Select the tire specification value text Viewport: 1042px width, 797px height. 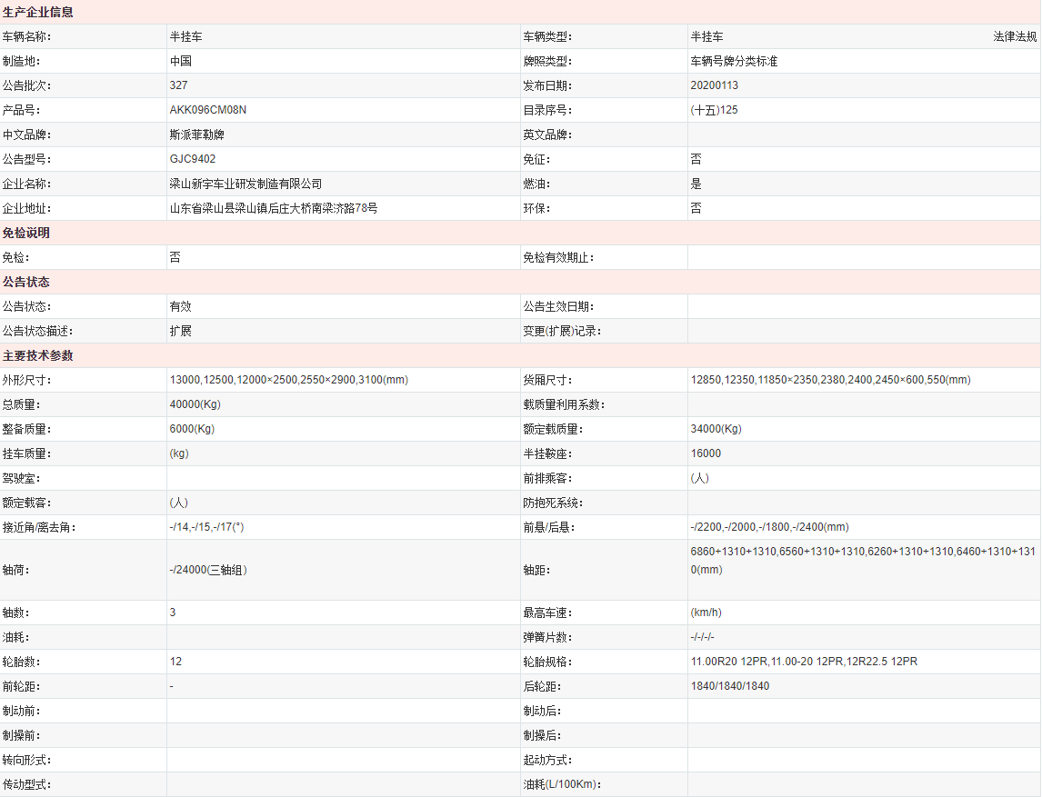(x=804, y=662)
